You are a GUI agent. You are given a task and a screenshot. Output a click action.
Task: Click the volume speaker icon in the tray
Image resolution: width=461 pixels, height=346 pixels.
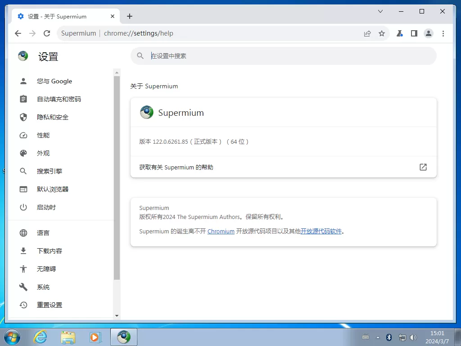413,337
